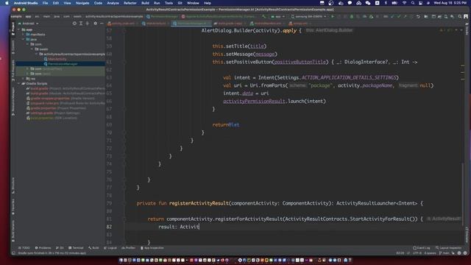The width and height of the screenshot is (471, 265).
Task: Open the Apple menu
Action: tap(7, 3)
